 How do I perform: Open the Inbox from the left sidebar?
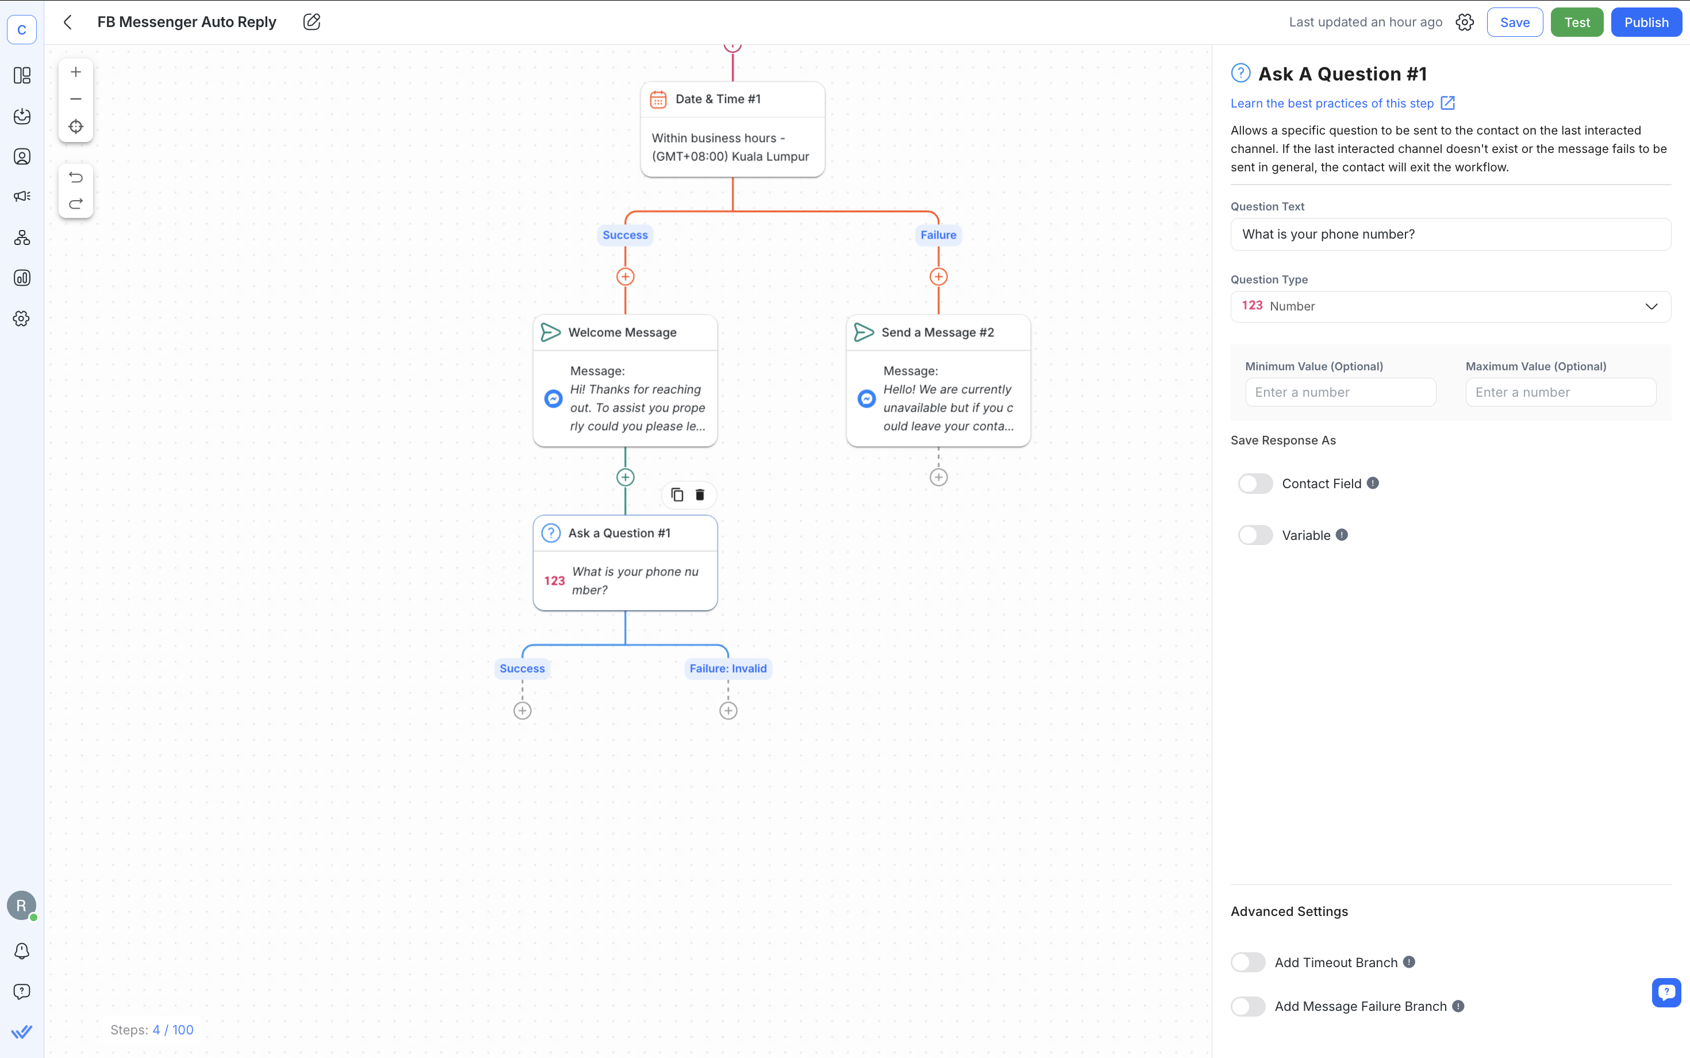(x=22, y=117)
